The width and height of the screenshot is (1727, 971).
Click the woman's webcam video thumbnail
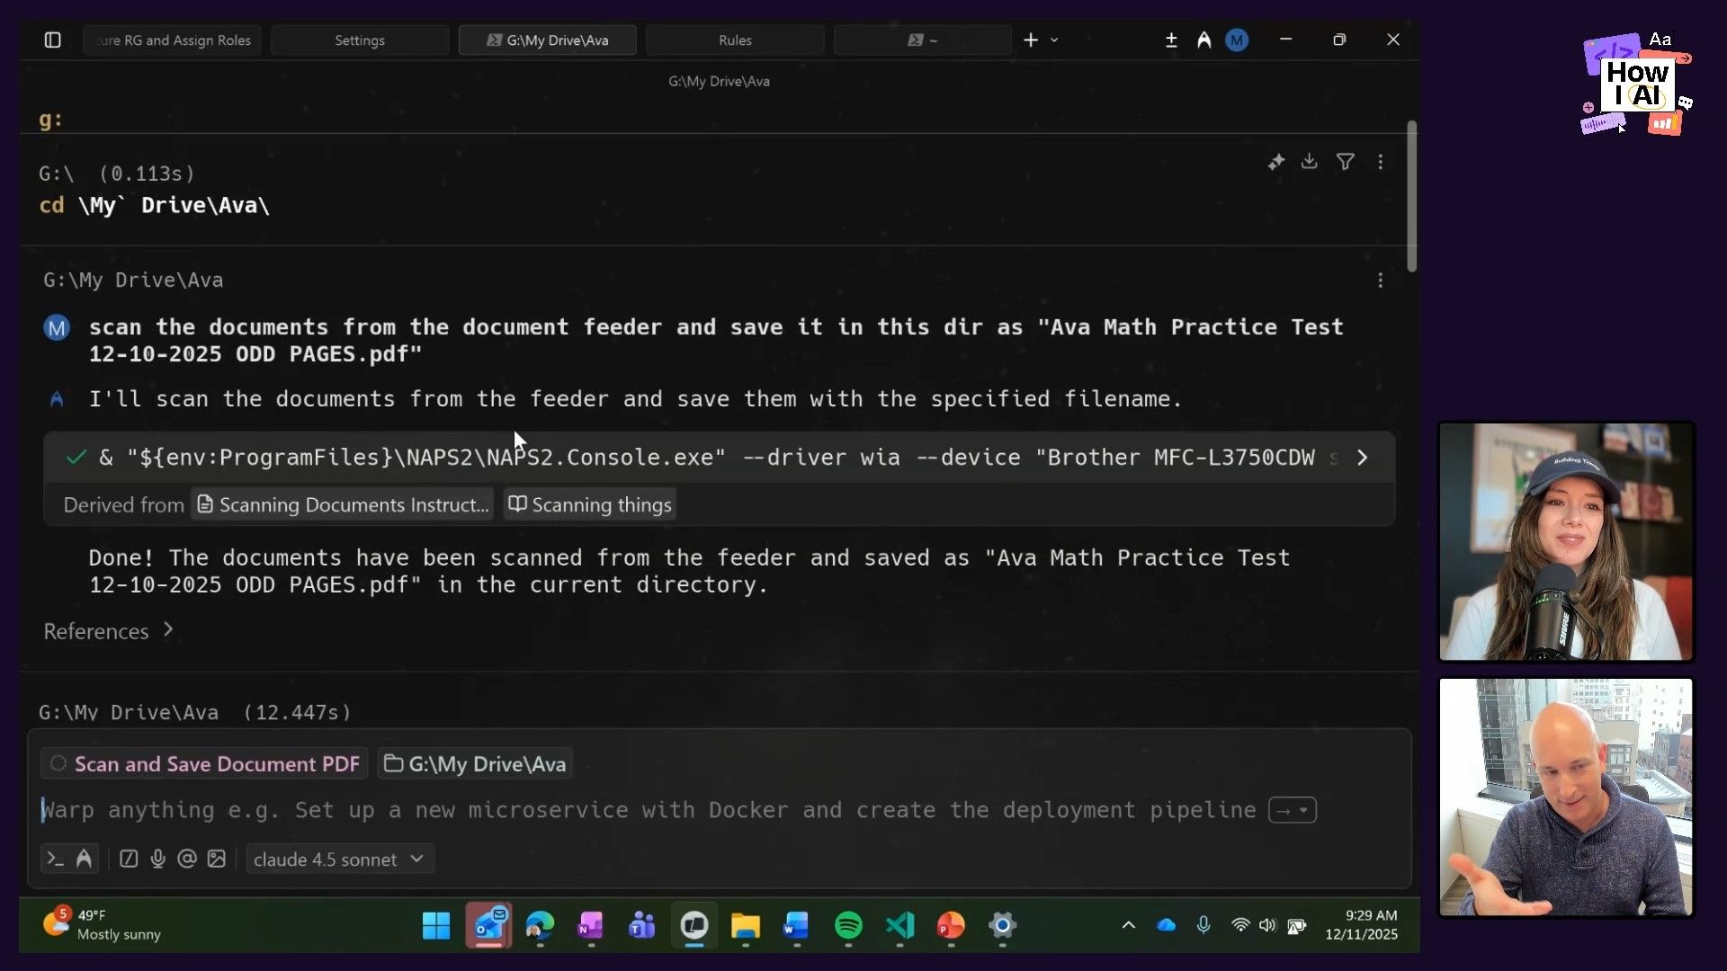tap(1566, 542)
